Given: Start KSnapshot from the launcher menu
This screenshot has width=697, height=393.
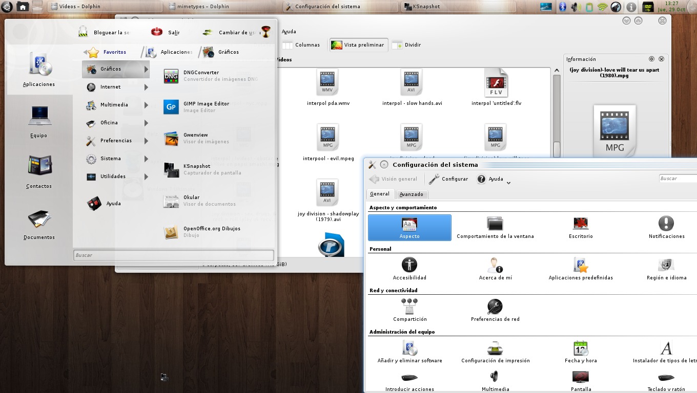Looking at the screenshot, I should click(210, 169).
